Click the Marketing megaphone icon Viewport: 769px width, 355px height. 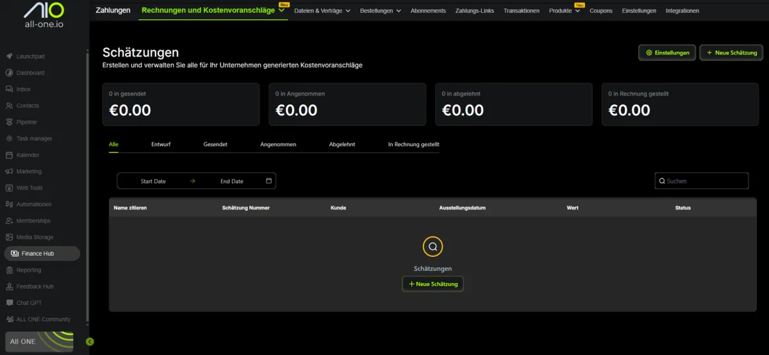10,172
